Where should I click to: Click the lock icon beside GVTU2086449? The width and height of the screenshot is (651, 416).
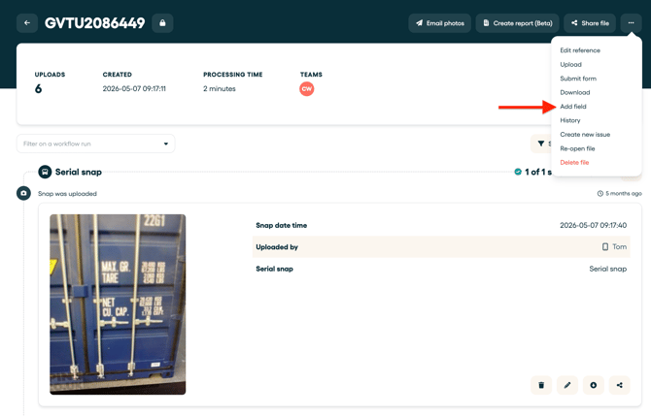click(x=162, y=23)
